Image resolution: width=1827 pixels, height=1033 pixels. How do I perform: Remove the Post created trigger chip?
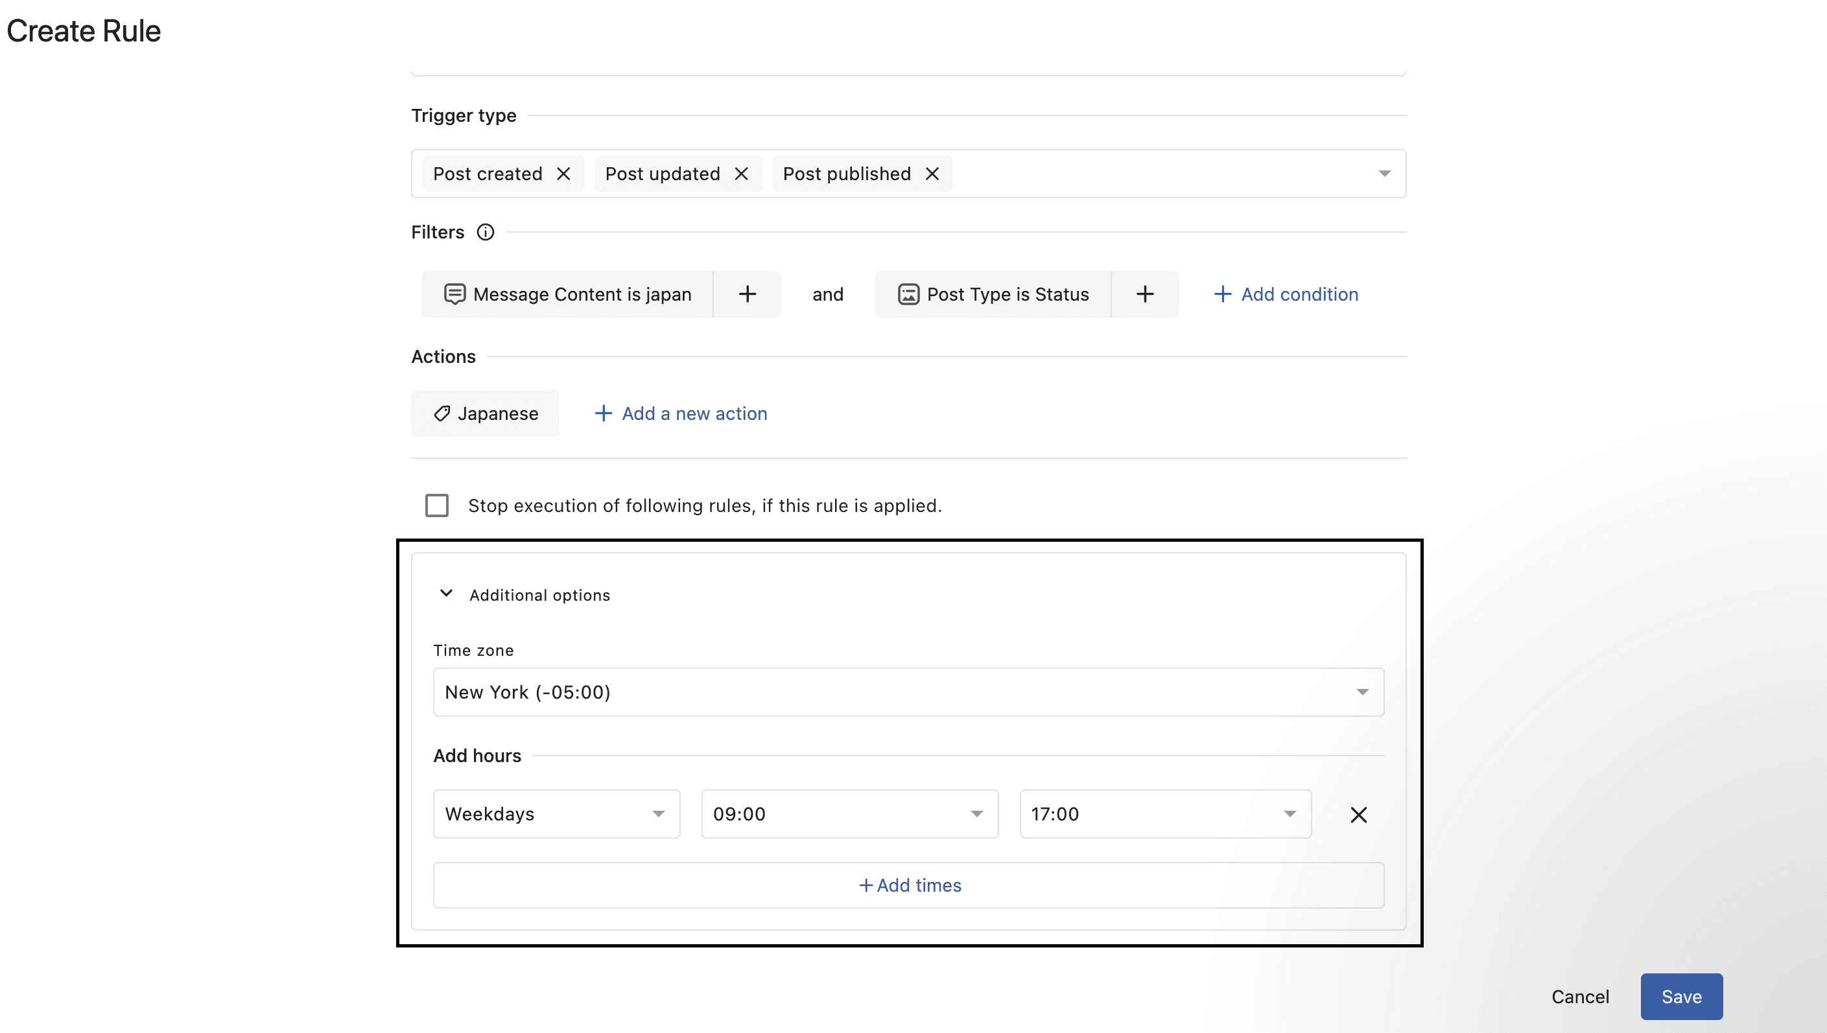tap(563, 174)
